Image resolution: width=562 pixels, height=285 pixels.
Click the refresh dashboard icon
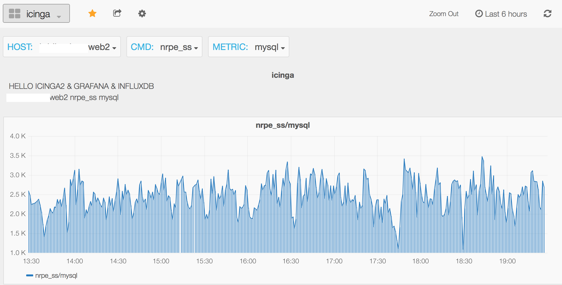coord(547,13)
